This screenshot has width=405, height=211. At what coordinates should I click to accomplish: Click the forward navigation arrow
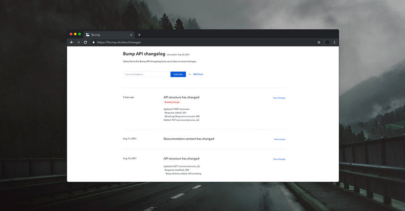78,42
